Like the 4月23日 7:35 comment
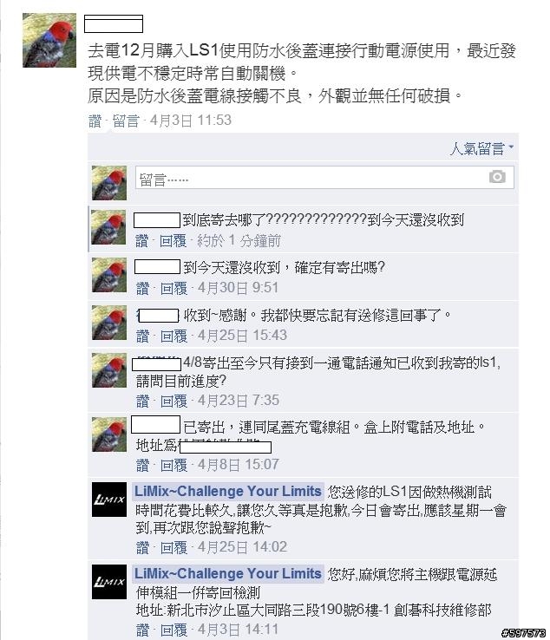Image resolution: width=550 pixels, height=640 pixels. tap(142, 401)
